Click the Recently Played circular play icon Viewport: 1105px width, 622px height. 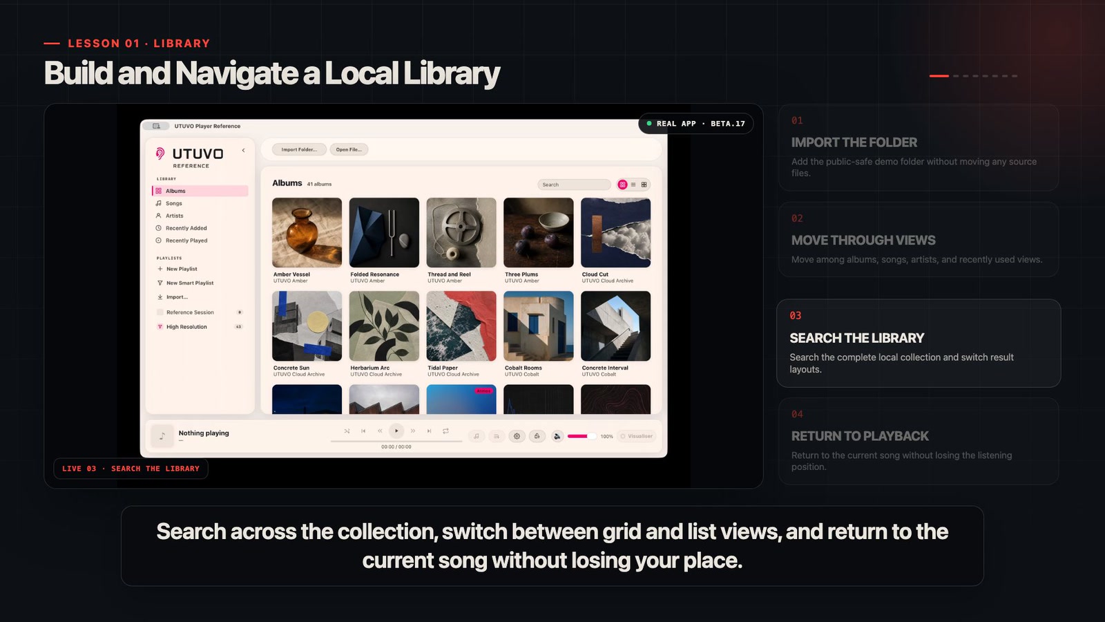point(159,241)
